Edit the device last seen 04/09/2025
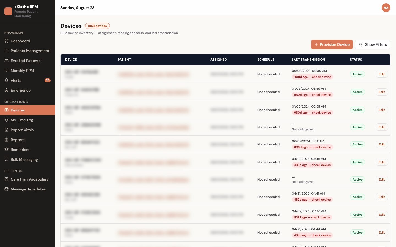 (382, 215)
